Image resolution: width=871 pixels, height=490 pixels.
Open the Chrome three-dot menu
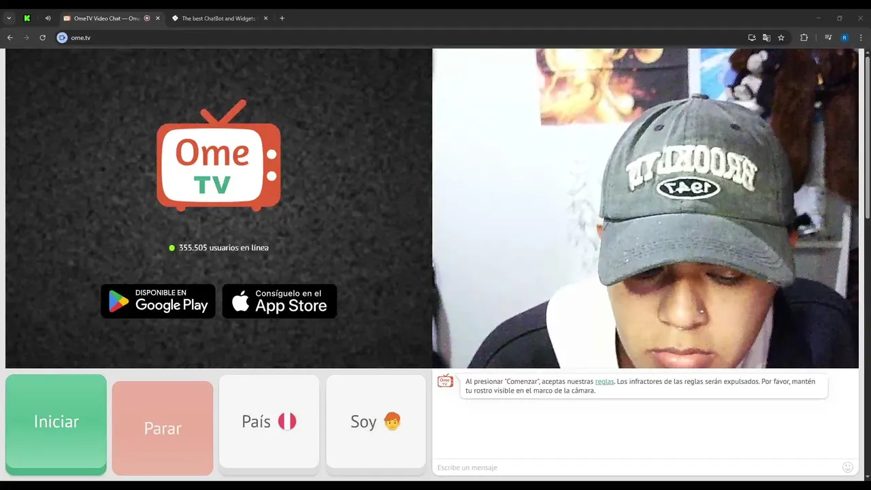point(861,37)
